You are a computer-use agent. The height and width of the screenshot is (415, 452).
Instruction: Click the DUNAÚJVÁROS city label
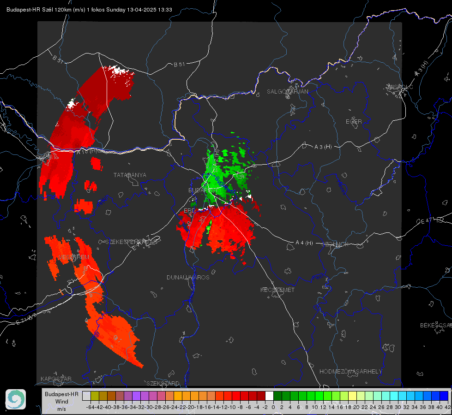coord(188,277)
